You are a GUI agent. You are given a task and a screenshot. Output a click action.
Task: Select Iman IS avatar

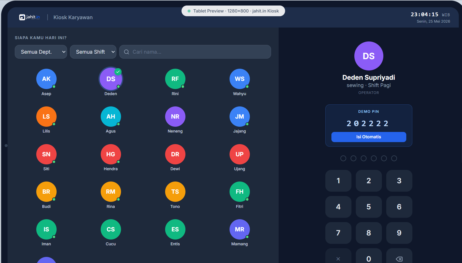pyautogui.click(x=46, y=229)
